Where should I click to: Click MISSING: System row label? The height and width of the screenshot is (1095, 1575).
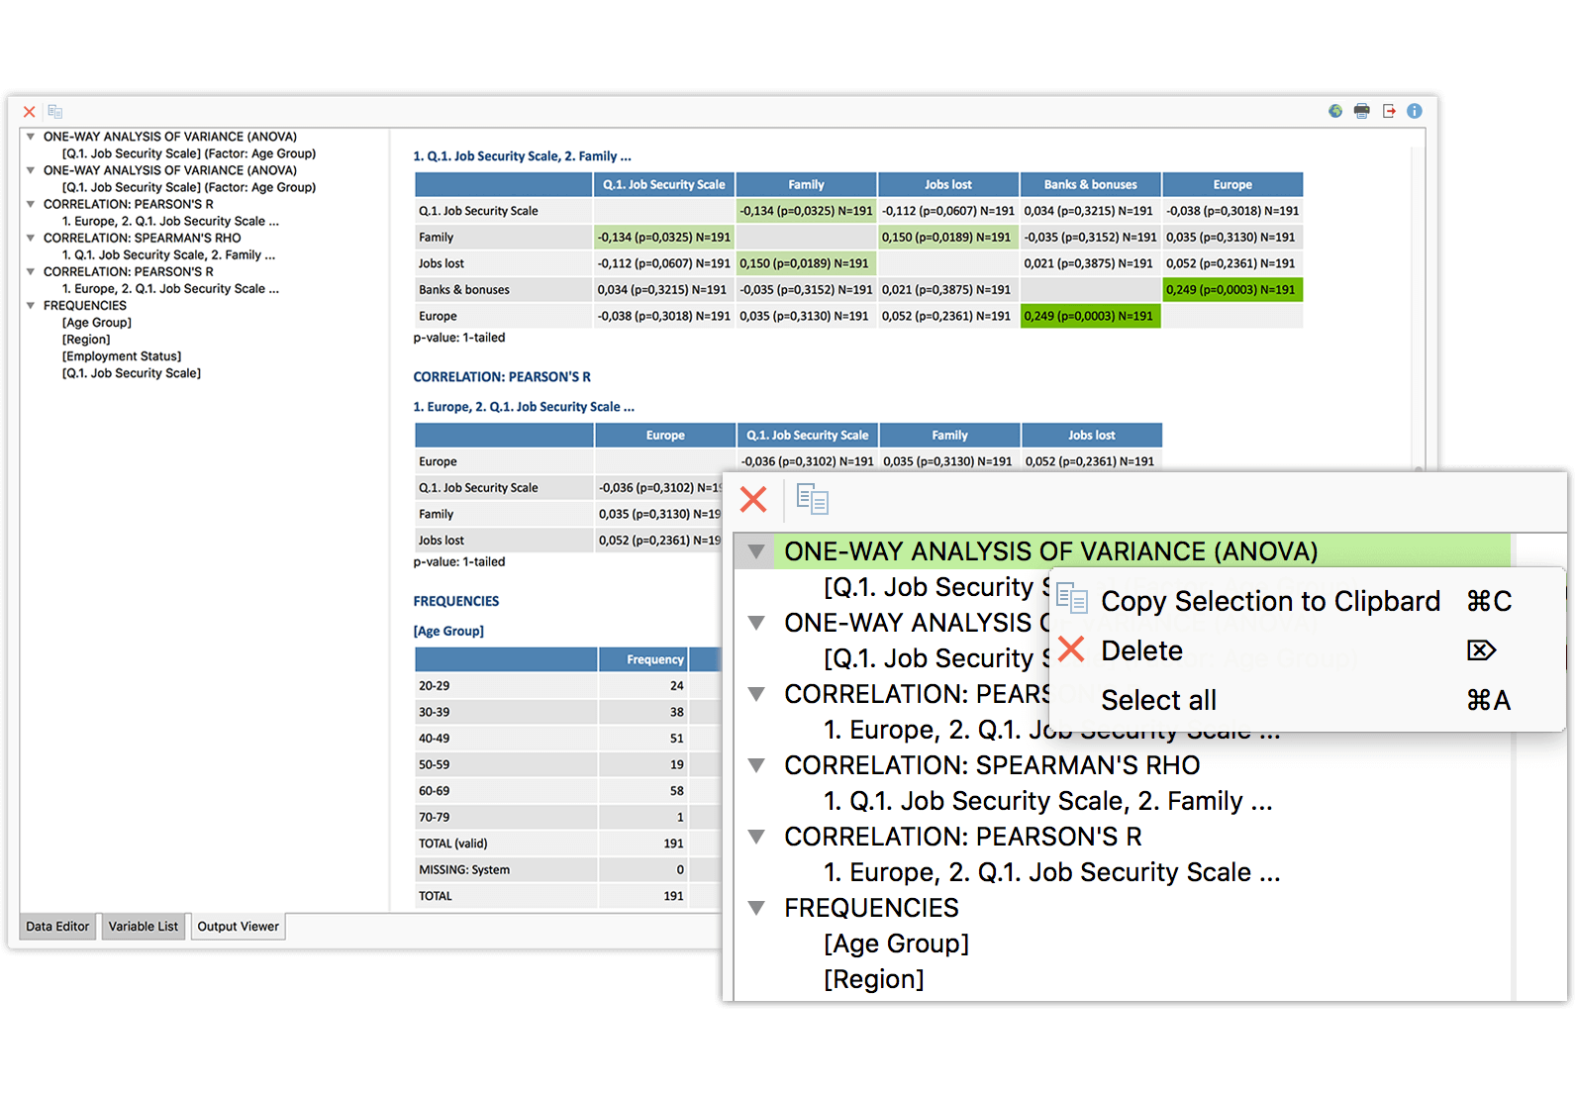coord(464,870)
